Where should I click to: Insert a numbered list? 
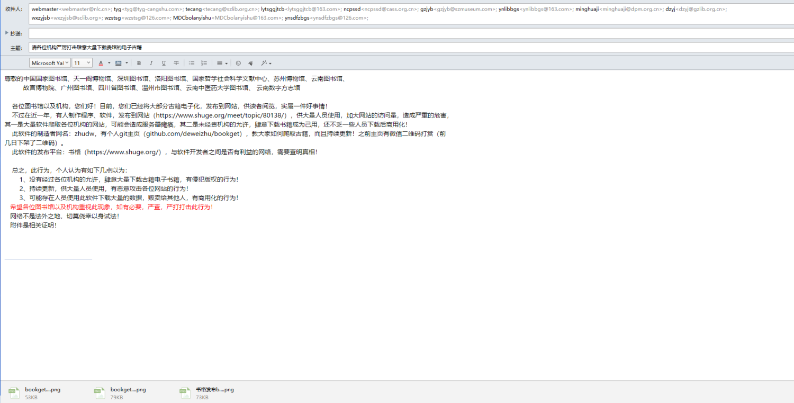click(204, 63)
